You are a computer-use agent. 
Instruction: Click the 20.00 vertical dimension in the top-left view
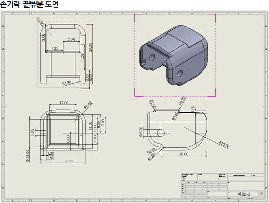[x=91, y=47]
